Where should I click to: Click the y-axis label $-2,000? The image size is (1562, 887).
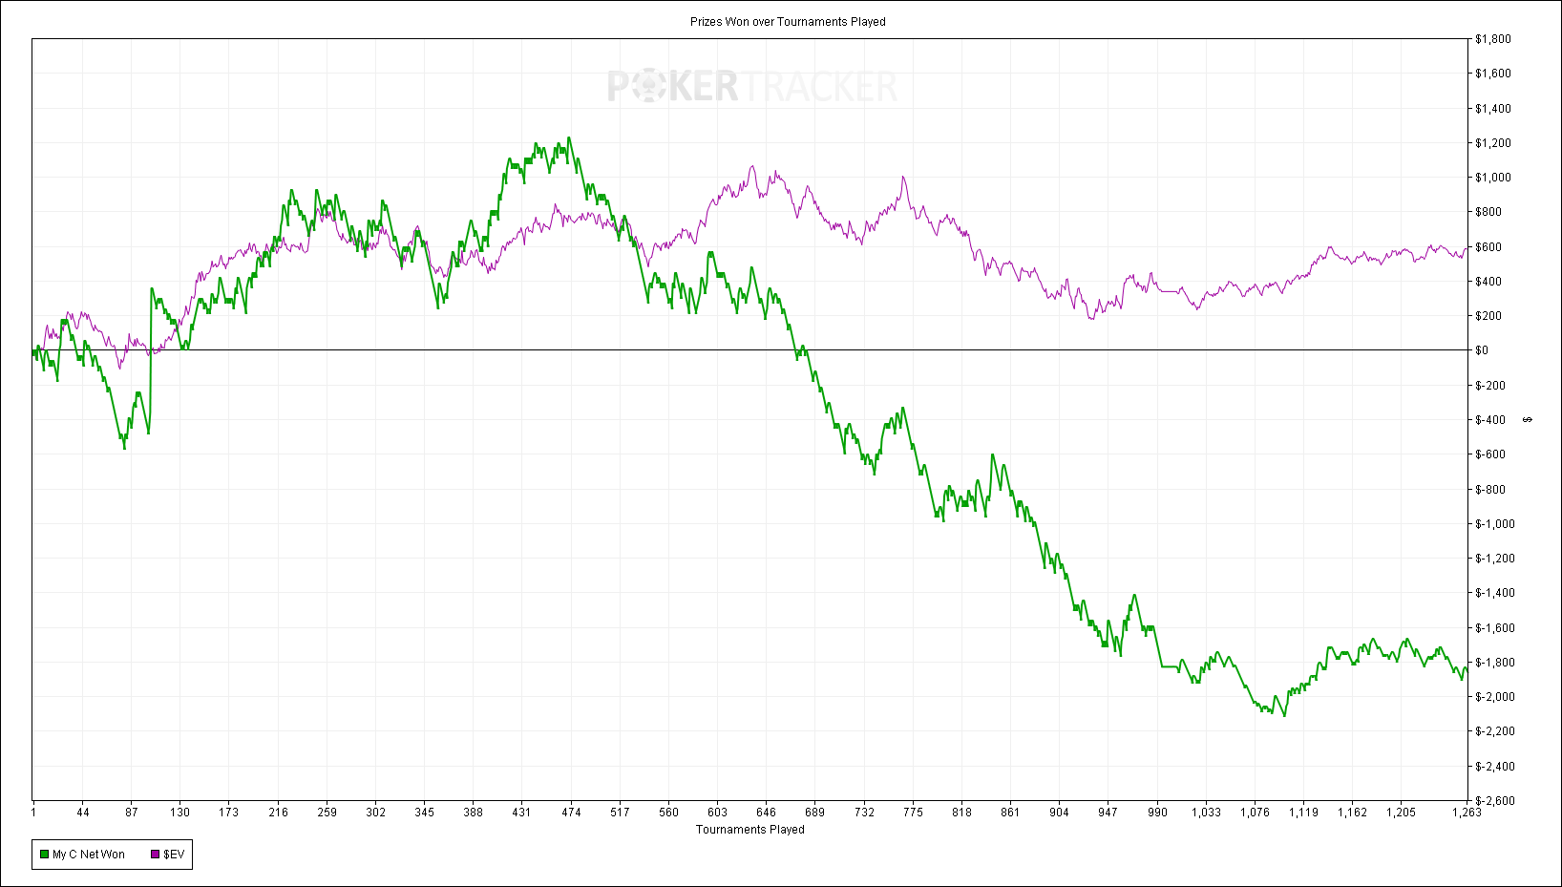click(1495, 697)
